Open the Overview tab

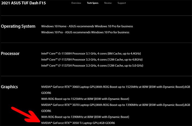click(x=76, y=3)
